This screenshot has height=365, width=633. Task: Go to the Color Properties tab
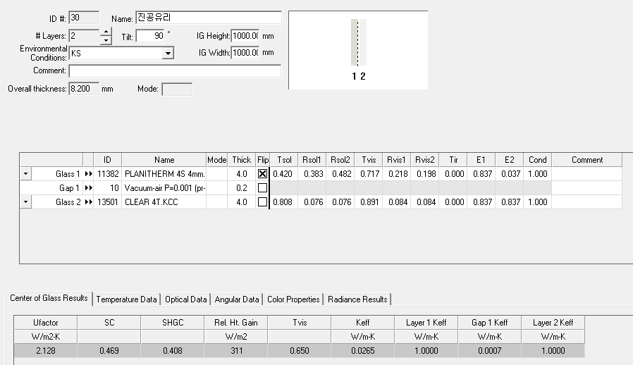click(294, 299)
